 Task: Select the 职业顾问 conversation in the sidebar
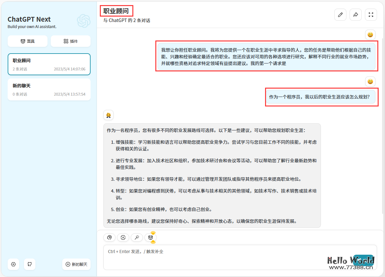coord(49,64)
